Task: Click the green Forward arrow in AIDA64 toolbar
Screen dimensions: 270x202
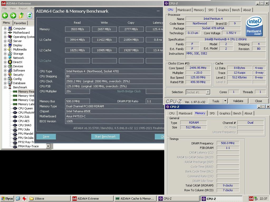Action: [13, 16]
